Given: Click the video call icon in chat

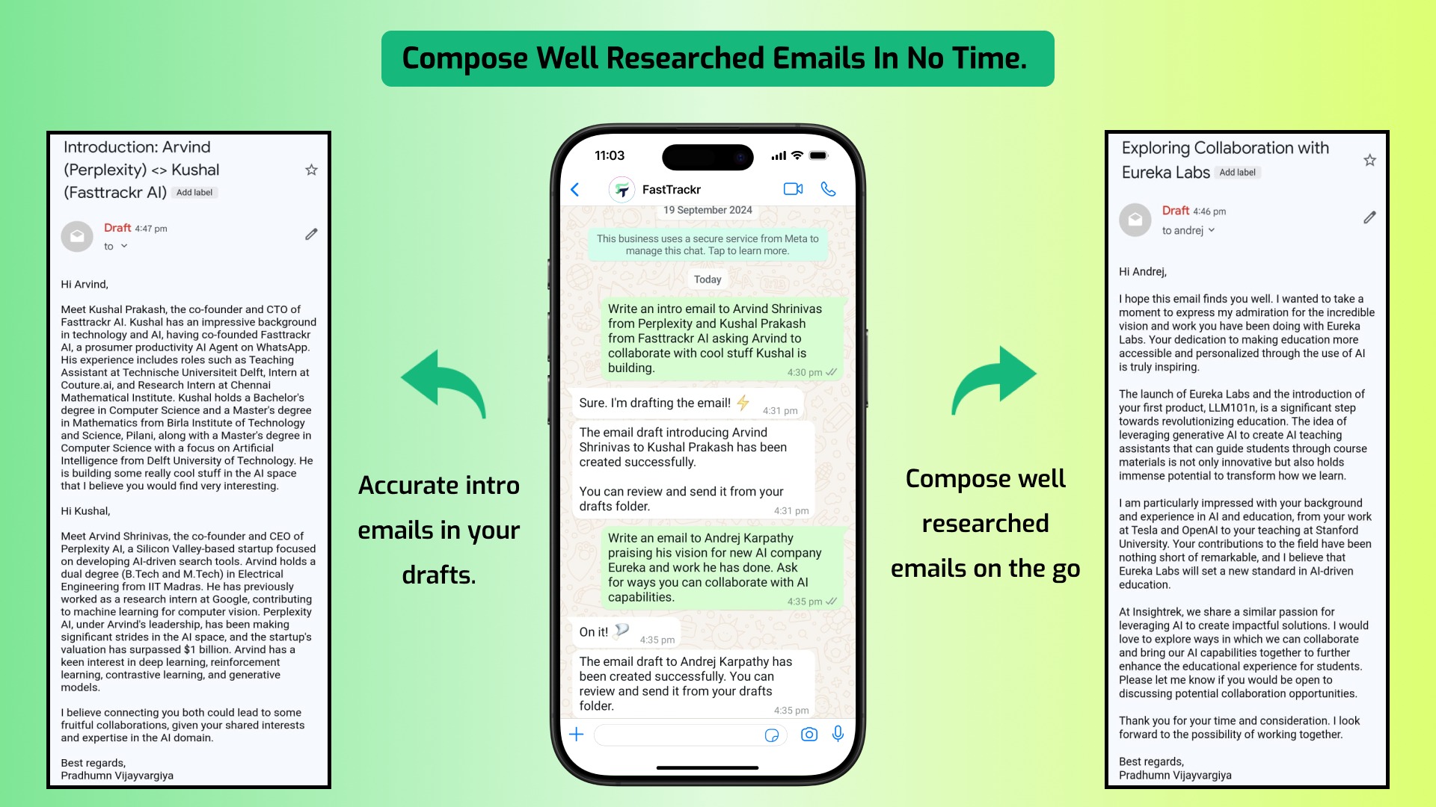Looking at the screenshot, I should (x=793, y=188).
